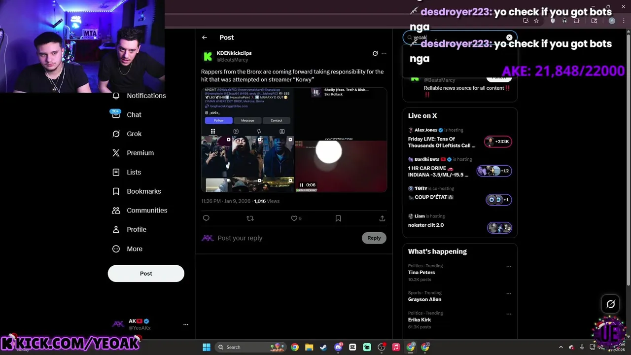Expand the More menu in sidebar
The width and height of the screenshot is (631, 355).
coord(127,249)
